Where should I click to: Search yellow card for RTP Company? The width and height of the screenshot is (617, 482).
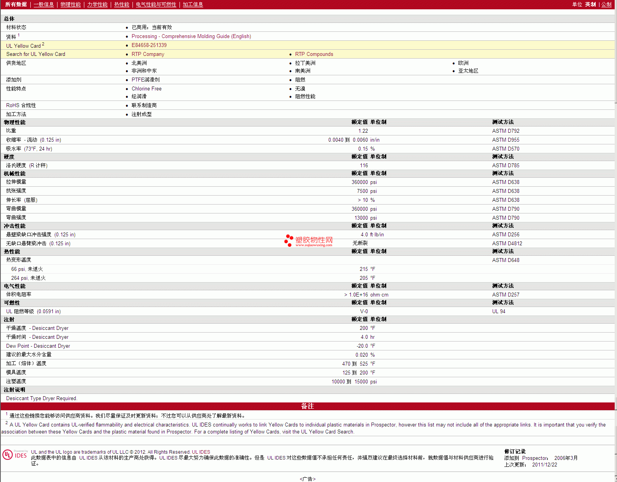(x=148, y=54)
